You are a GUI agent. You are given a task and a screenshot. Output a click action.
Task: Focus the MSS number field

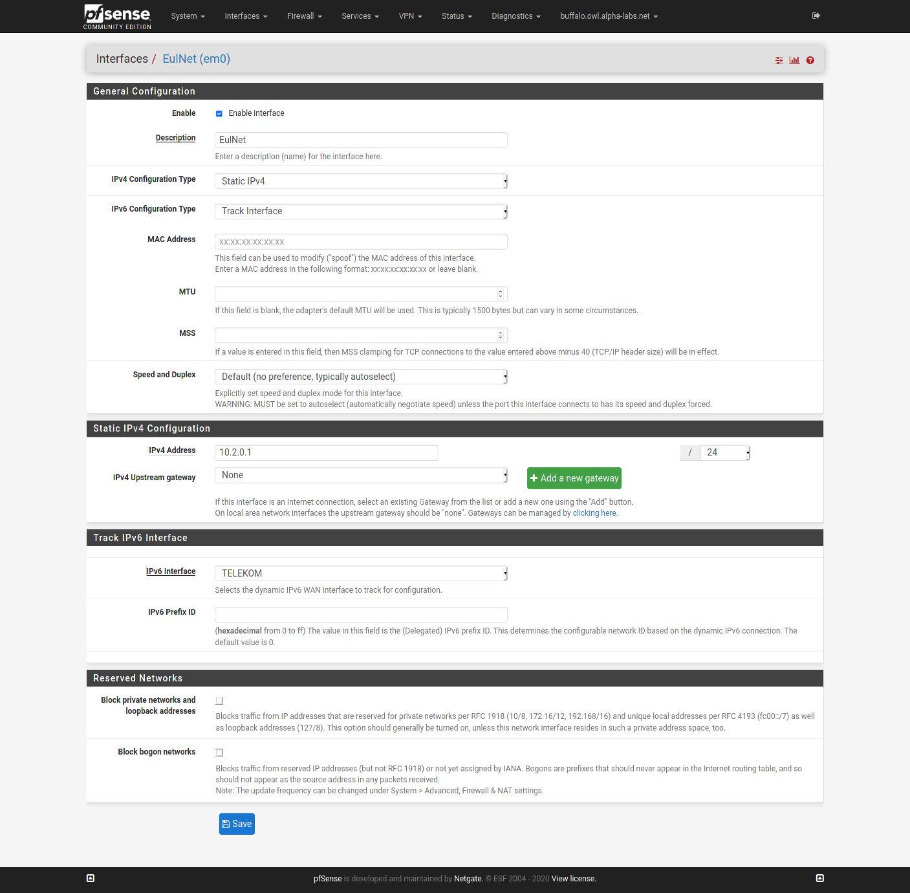361,335
